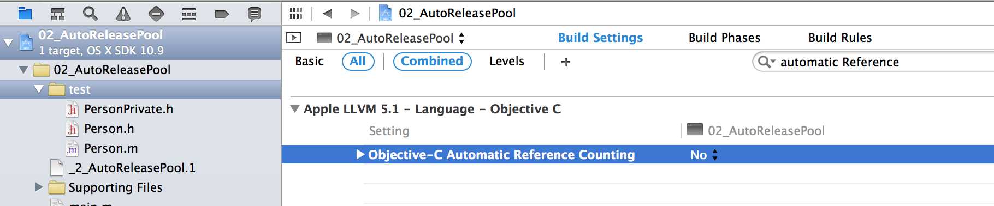Open the Find navigator magnifier icon
Screen dimensions: 994x206
tap(91, 13)
